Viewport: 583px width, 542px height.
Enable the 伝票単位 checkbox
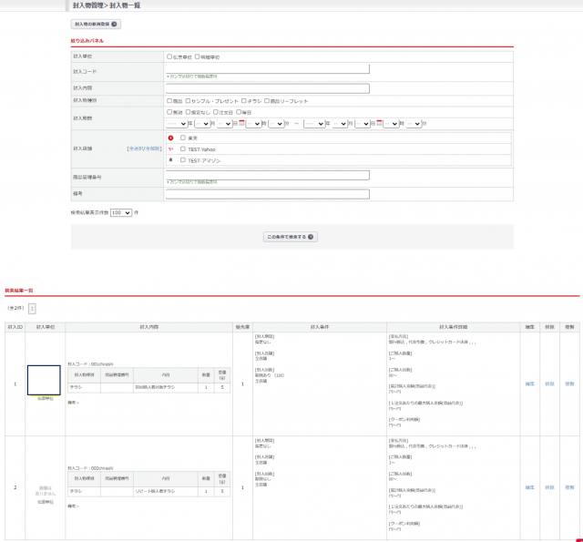(x=169, y=56)
